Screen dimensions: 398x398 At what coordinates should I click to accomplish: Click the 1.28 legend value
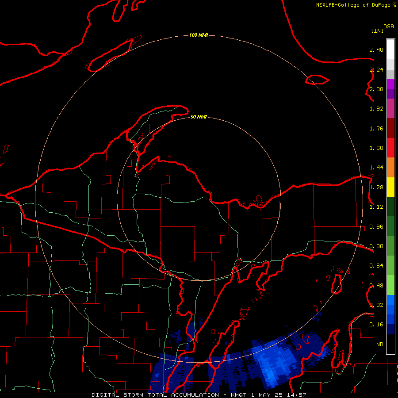tap(376, 188)
